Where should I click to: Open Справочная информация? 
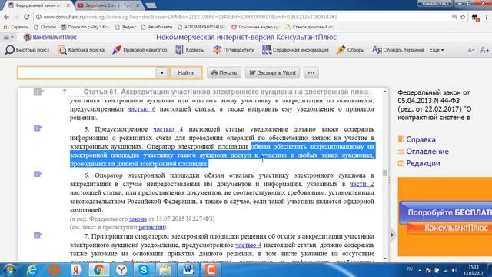coord(295,50)
